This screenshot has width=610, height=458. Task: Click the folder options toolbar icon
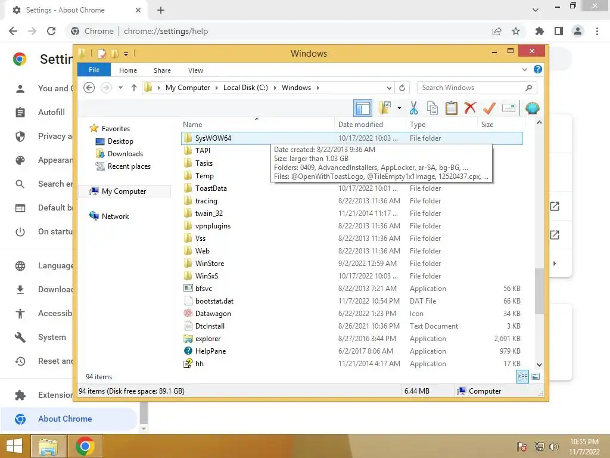click(385, 108)
